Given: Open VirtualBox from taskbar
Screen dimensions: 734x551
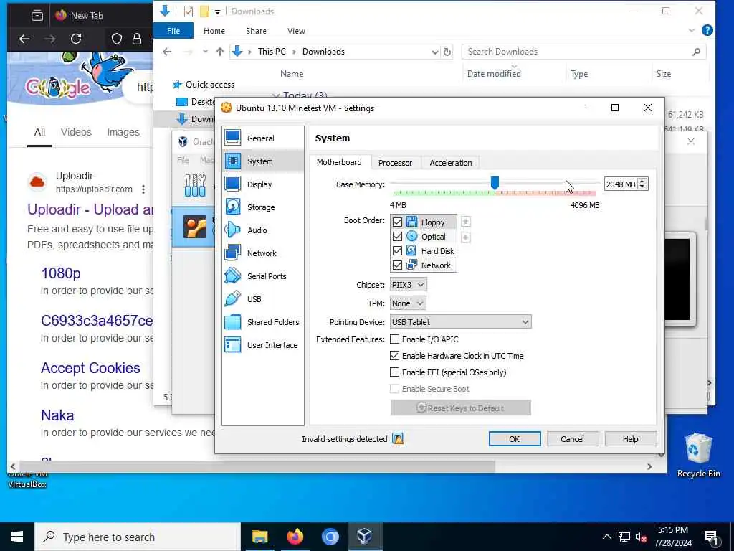Looking at the screenshot, I should [365, 537].
